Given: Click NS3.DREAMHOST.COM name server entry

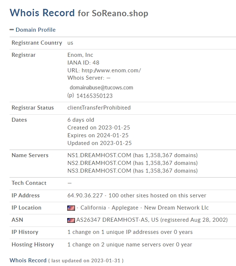Looking at the screenshot, I should (99, 171).
